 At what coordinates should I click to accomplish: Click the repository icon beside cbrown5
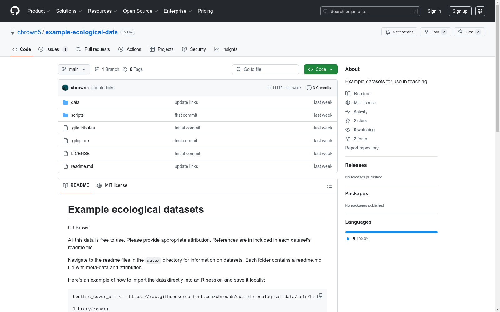pyautogui.click(x=12, y=32)
